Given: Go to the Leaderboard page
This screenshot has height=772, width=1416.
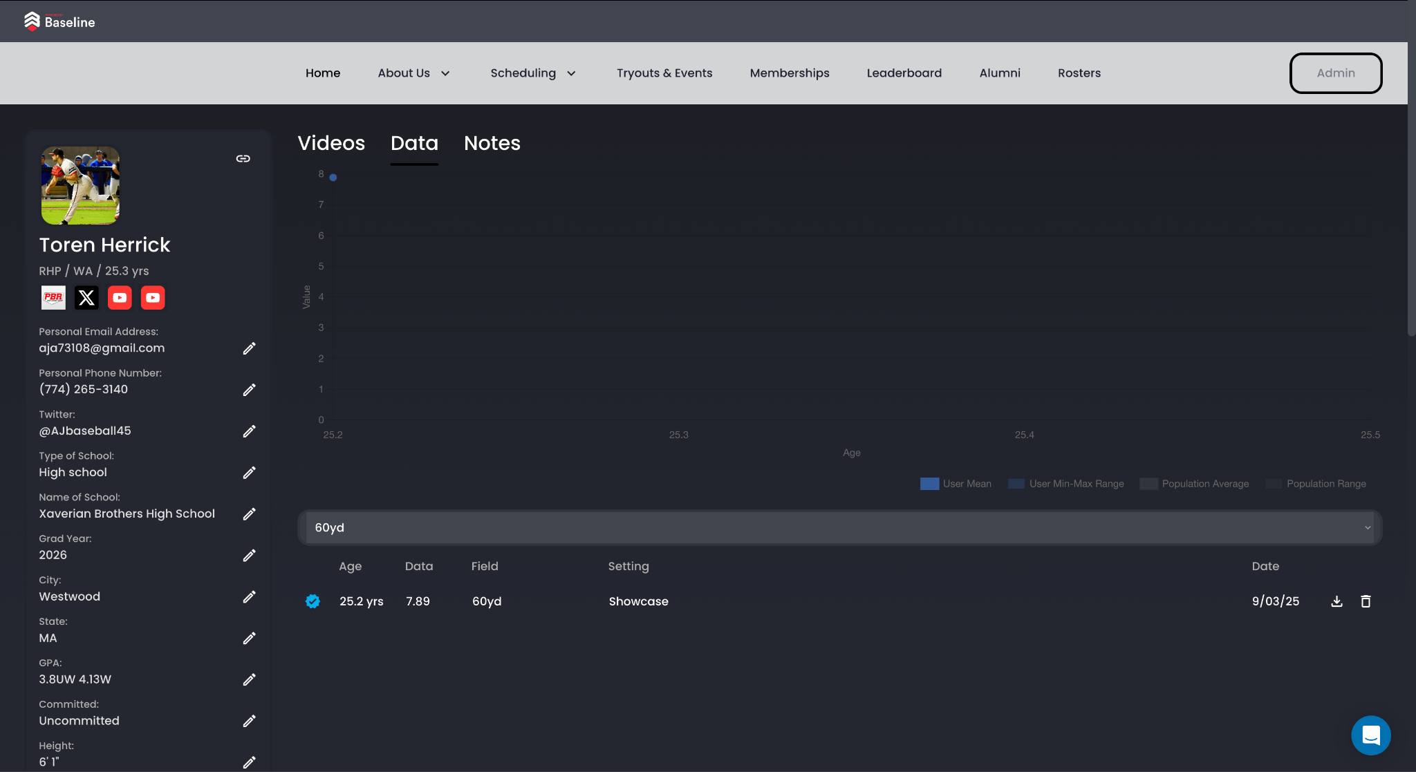Looking at the screenshot, I should [x=904, y=73].
